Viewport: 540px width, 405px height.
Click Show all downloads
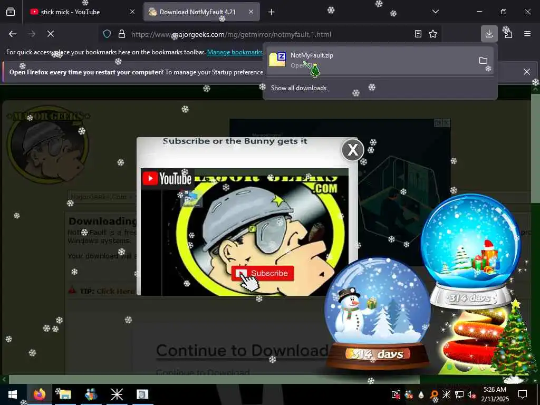coord(298,88)
